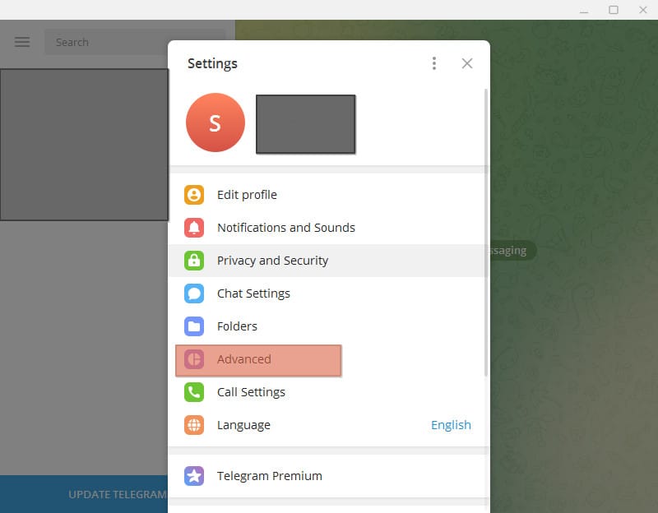
Task: Open Notifications and Sounds
Action: (327, 228)
